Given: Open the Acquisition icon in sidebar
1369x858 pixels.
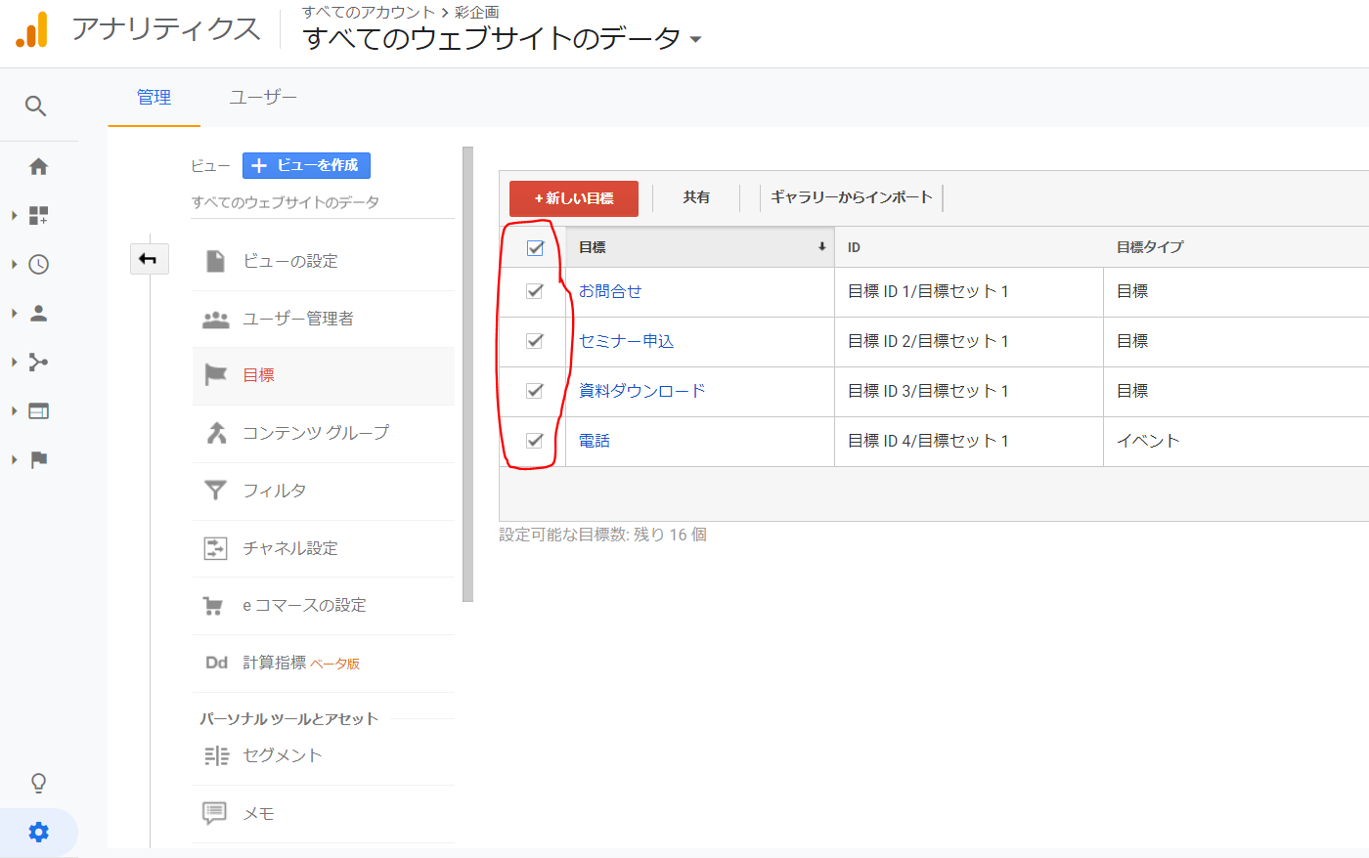Looking at the screenshot, I should point(38,362).
